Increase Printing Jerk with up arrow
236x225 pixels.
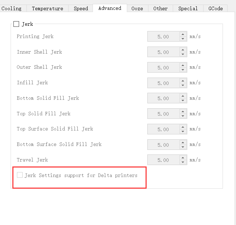click(183, 34)
